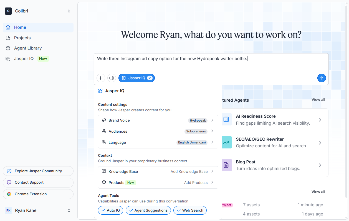Open Agent Library in the sidebar
349x221 pixels.
click(38, 48)
